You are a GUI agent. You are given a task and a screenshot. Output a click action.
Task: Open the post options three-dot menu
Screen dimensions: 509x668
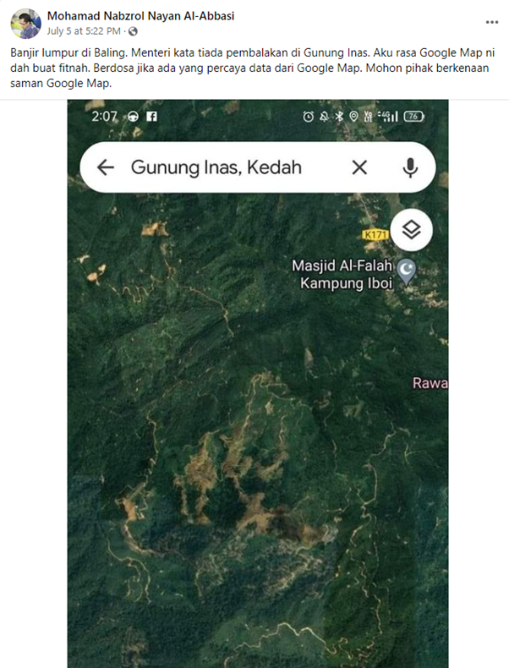(492, 22)
